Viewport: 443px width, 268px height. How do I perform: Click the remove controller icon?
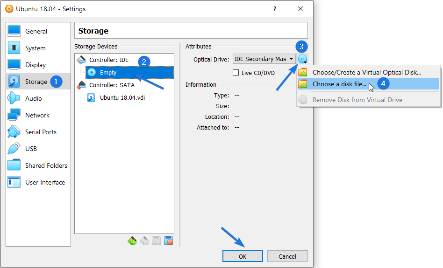(x=144, y=241)
